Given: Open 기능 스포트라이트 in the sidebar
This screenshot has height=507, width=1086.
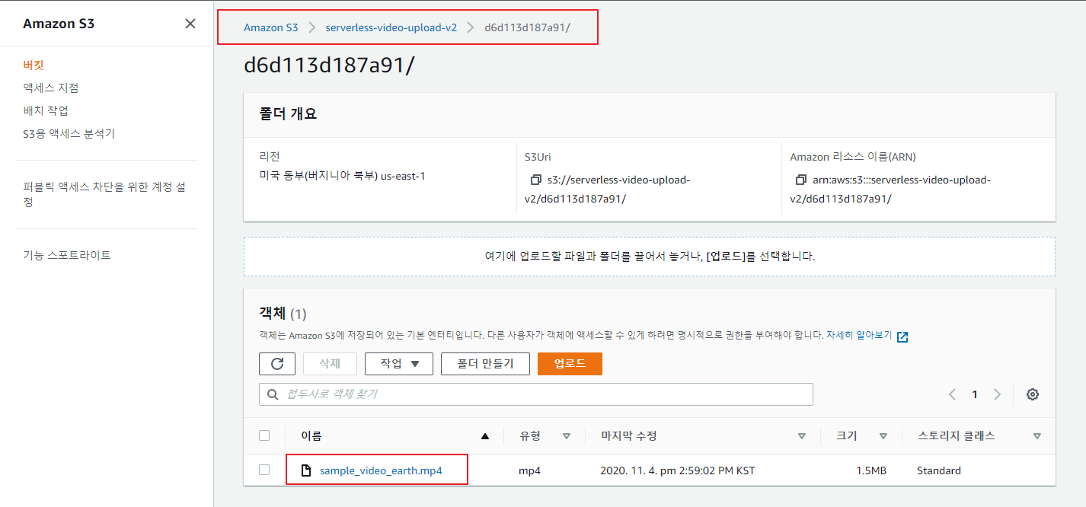Looking at the screenshot, I should tap(67, 256).
